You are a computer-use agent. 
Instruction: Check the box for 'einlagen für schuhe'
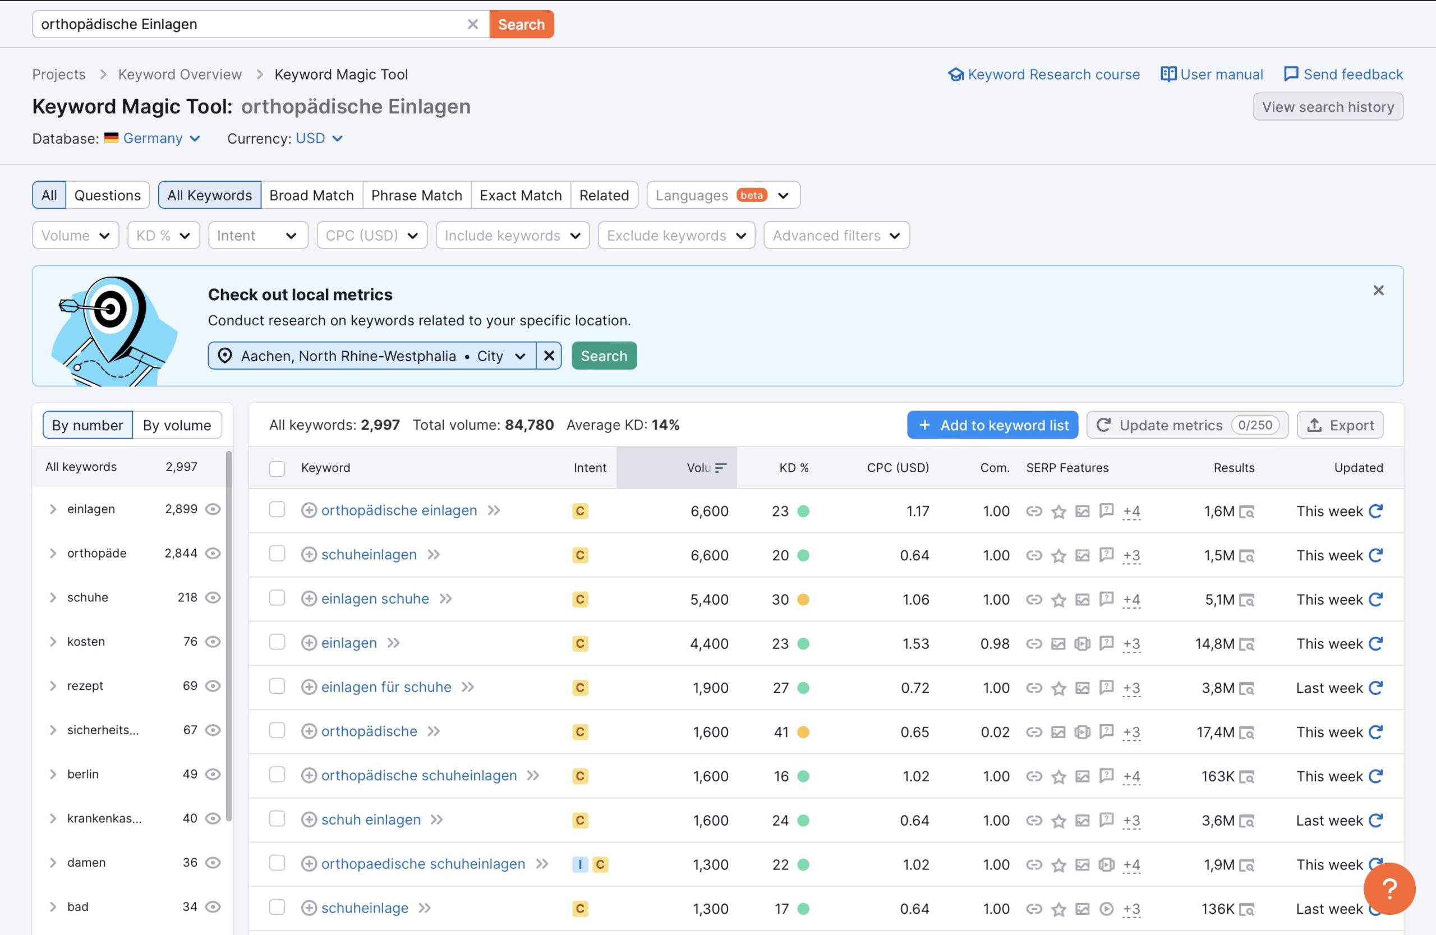pos(277,687)
